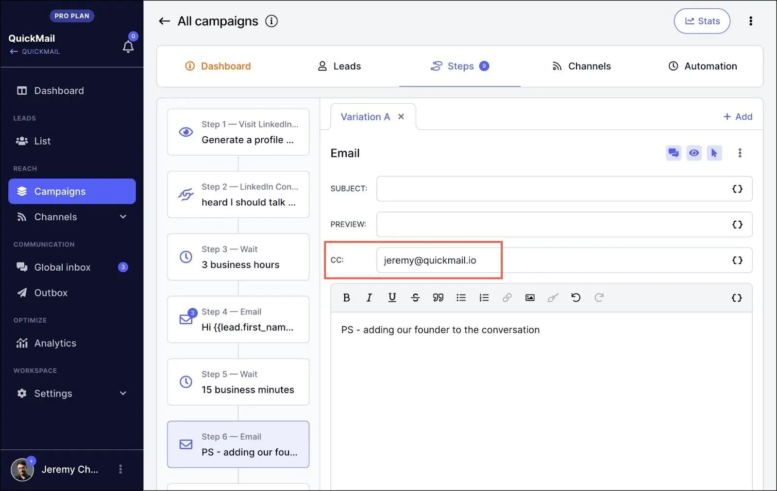This screenshot has width=777, height=491.
Task: Open the chat bubbles icon in Email header
Action: [674, 153]
